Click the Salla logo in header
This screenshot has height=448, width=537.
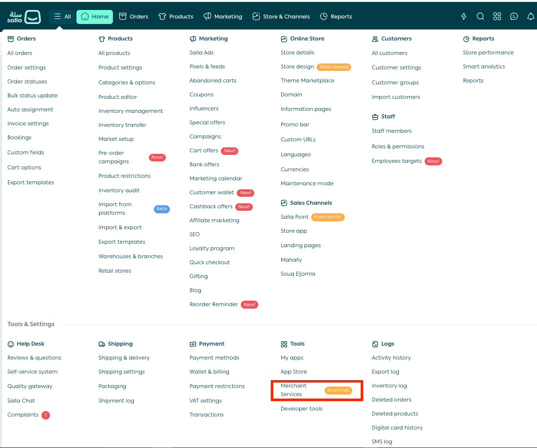24,16
